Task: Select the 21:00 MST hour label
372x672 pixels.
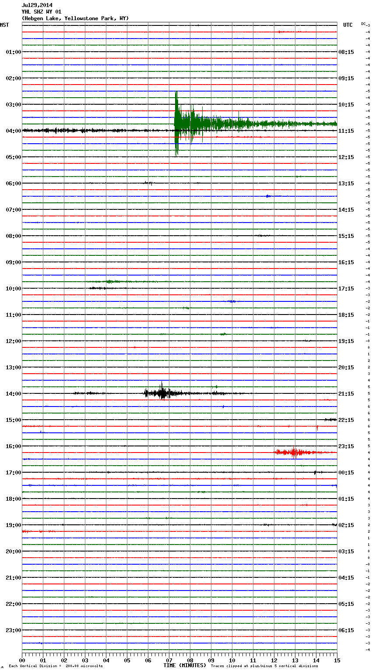Action: tap(14, 577)
